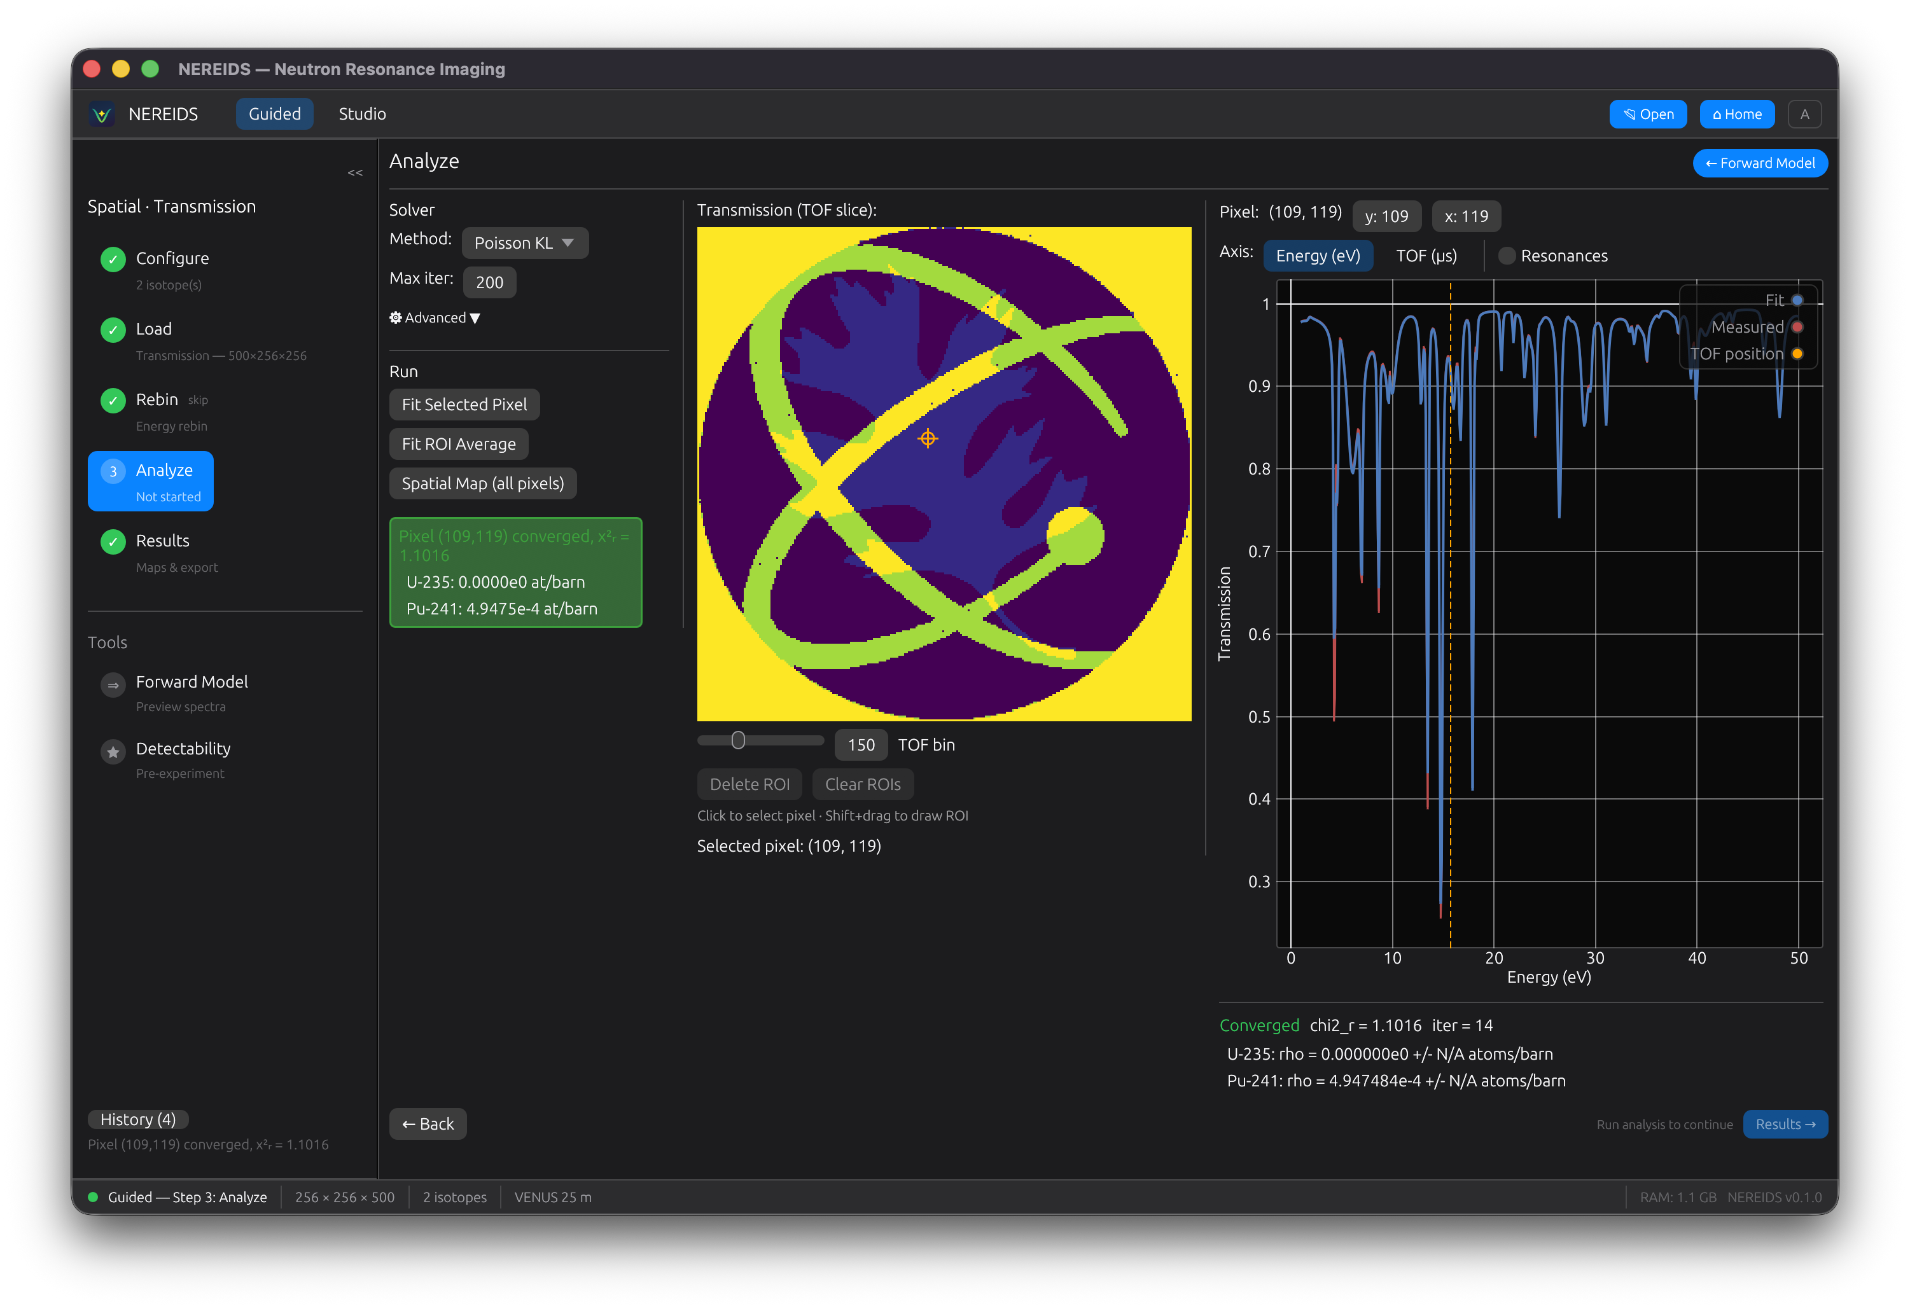Click the Results step checkmark icon
The height and width of the screenshot is (1309, 1910).
click(113, 541)
